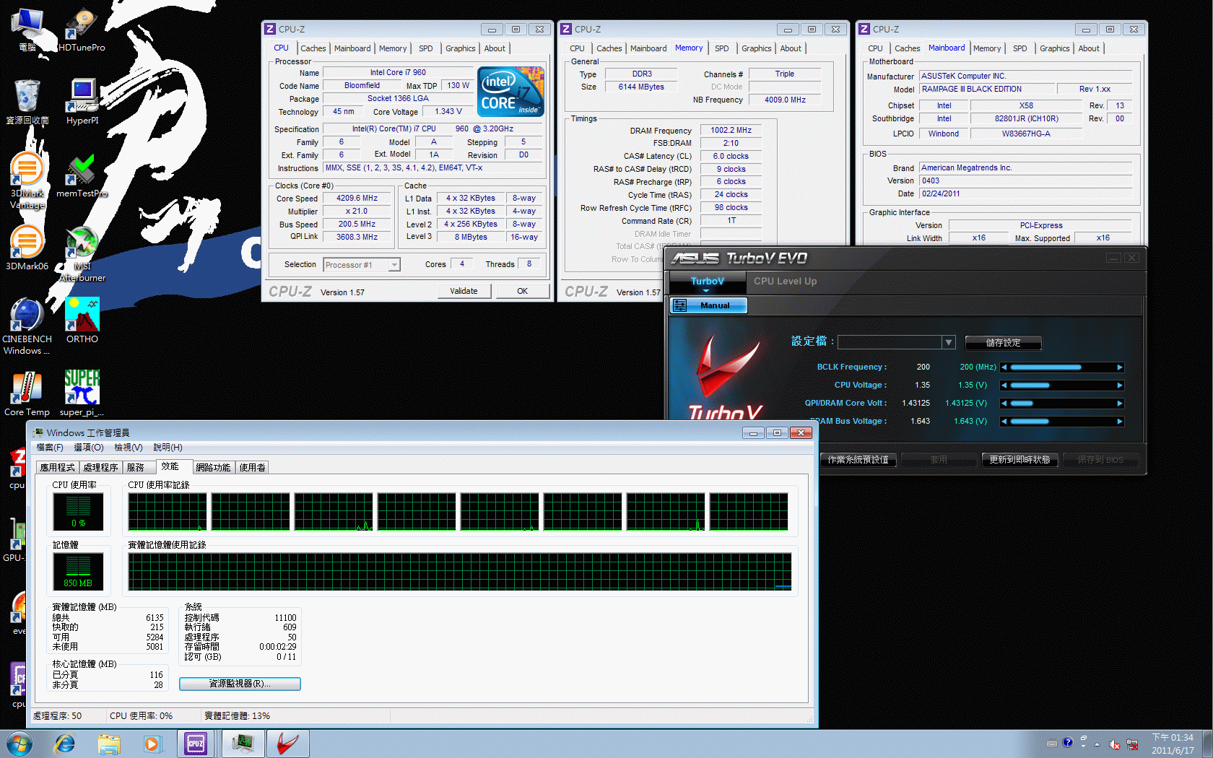Open the 檢視(V) menu in Task Manager
The width and height of the screenshot is (1213, 758).
(129, 448)
